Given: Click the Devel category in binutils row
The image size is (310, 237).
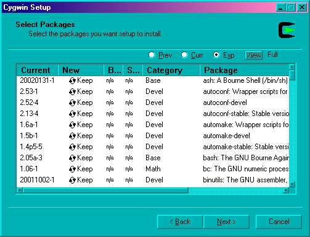Looking at the screenshot, I should click(x=154, y=180).
